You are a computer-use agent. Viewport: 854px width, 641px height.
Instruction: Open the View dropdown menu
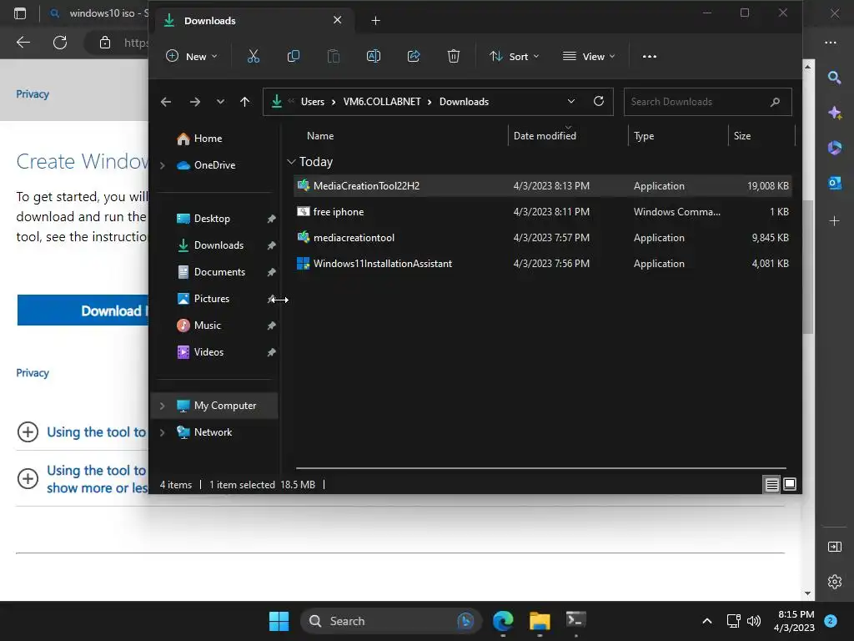[589, 56]
